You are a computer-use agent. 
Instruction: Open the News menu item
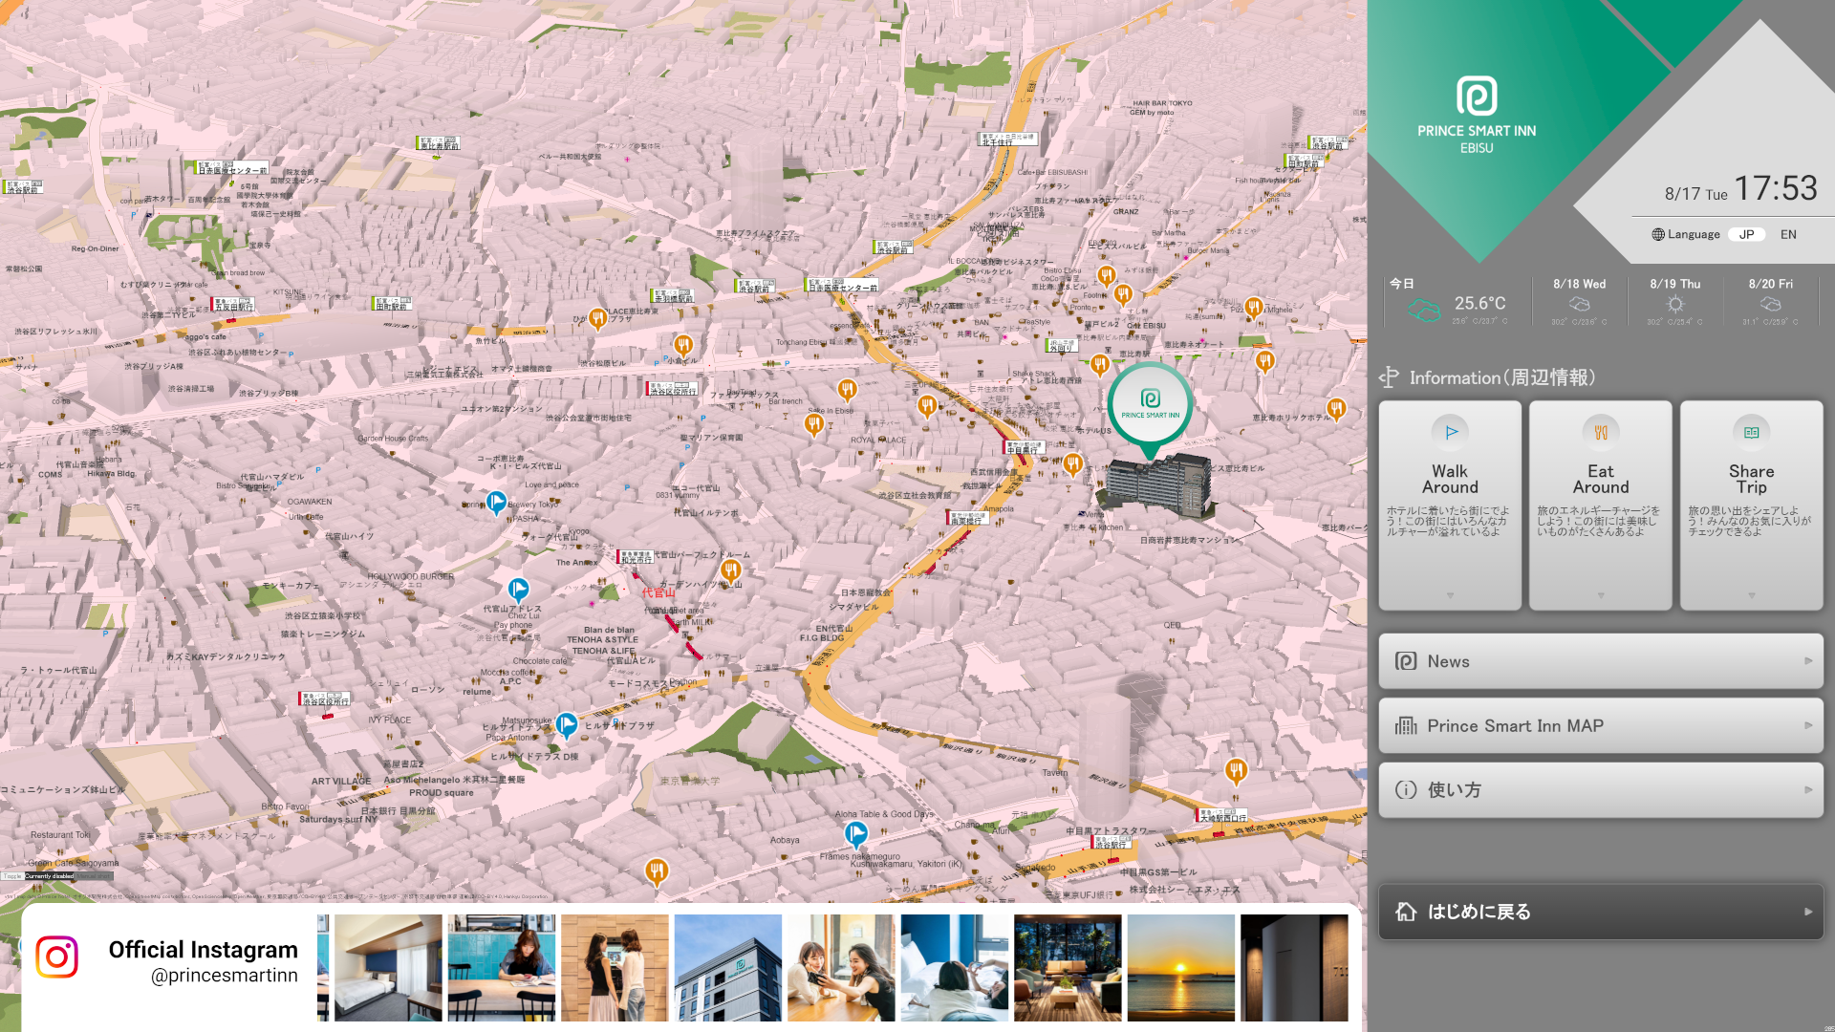(1601, 661)
